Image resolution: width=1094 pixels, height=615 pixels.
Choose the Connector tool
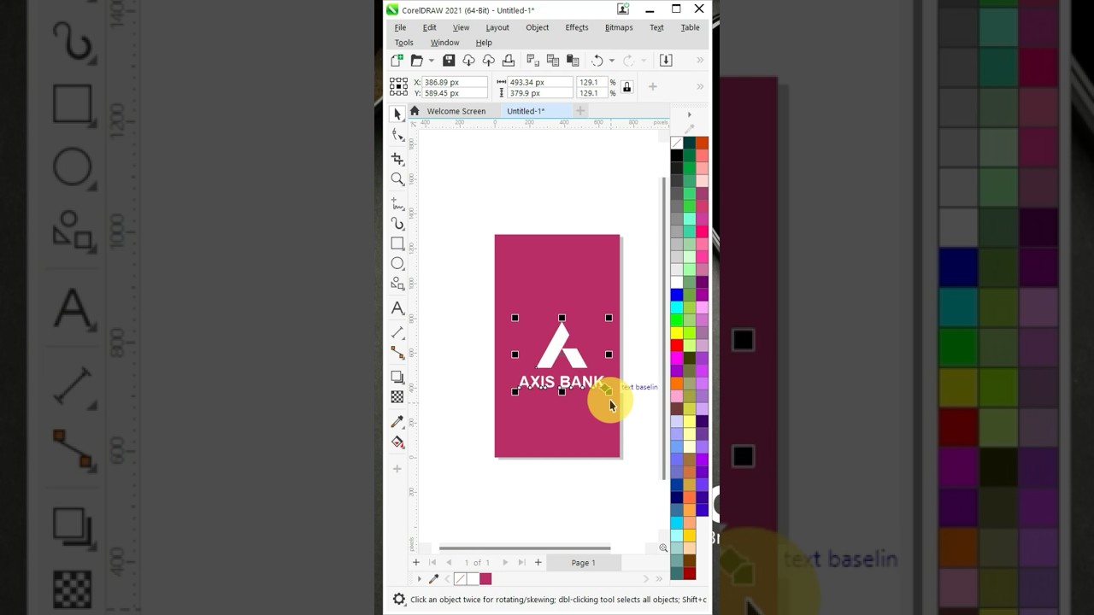(397, 352)
